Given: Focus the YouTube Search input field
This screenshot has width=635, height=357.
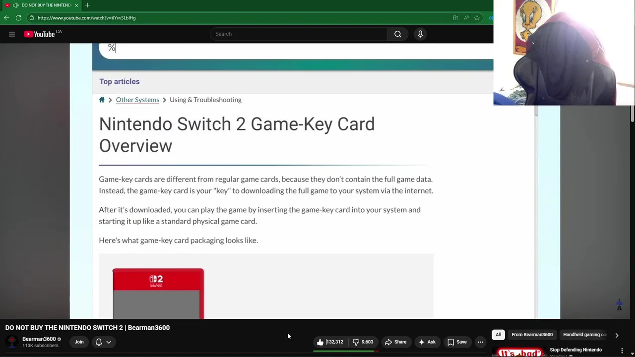Looking at the screenshot, I should 299,34.
